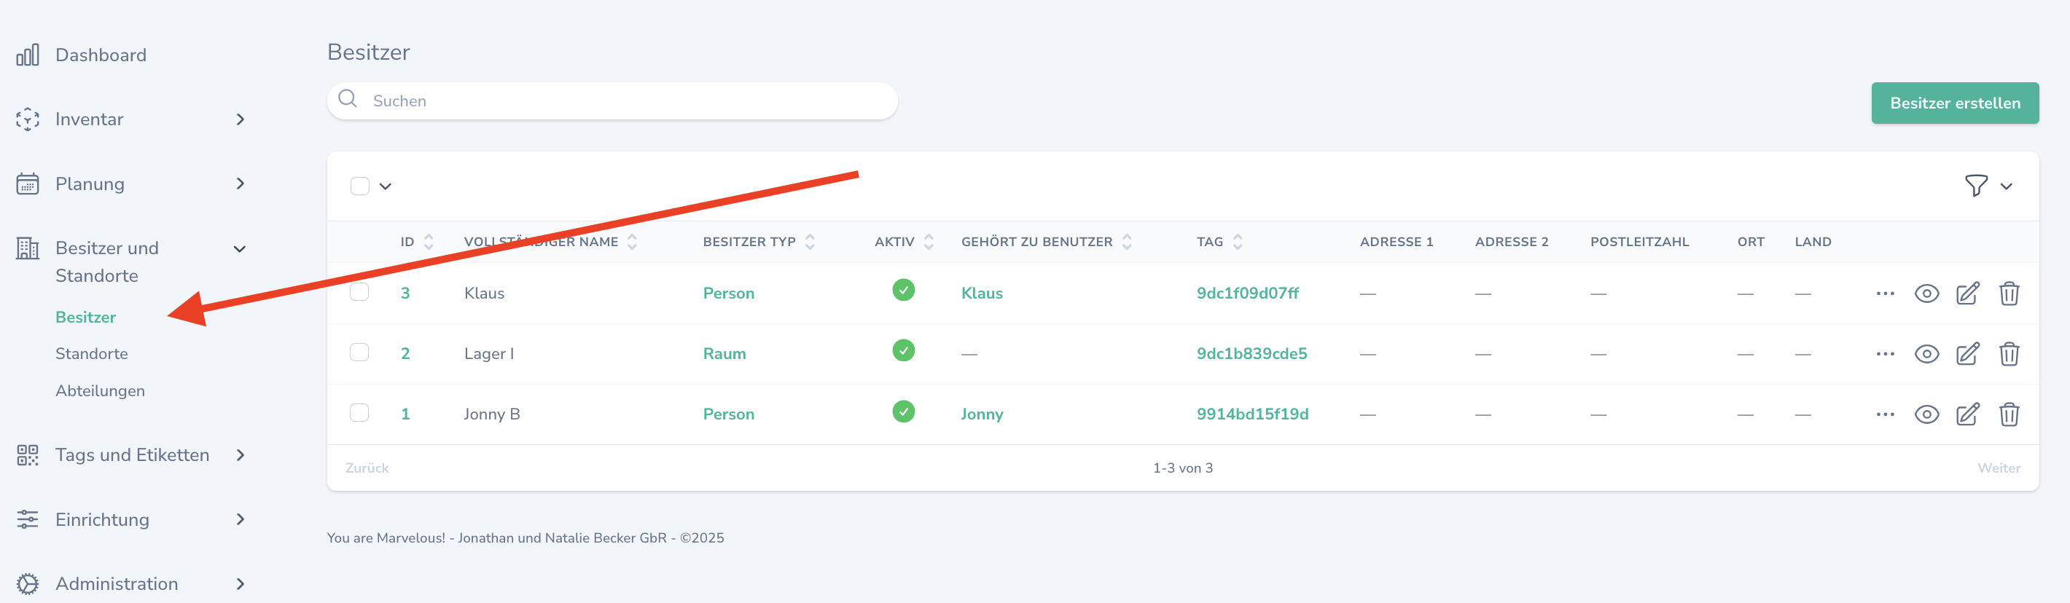Delete Jonny B using trash icon

pos(2008,414)
